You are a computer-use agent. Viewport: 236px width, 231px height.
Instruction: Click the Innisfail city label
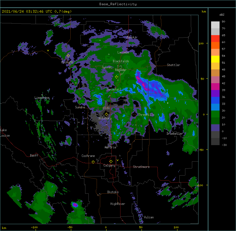coord(114,89)
